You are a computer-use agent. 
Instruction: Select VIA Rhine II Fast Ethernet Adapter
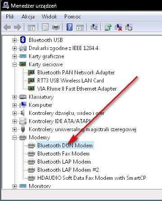[x=77, y=89]
